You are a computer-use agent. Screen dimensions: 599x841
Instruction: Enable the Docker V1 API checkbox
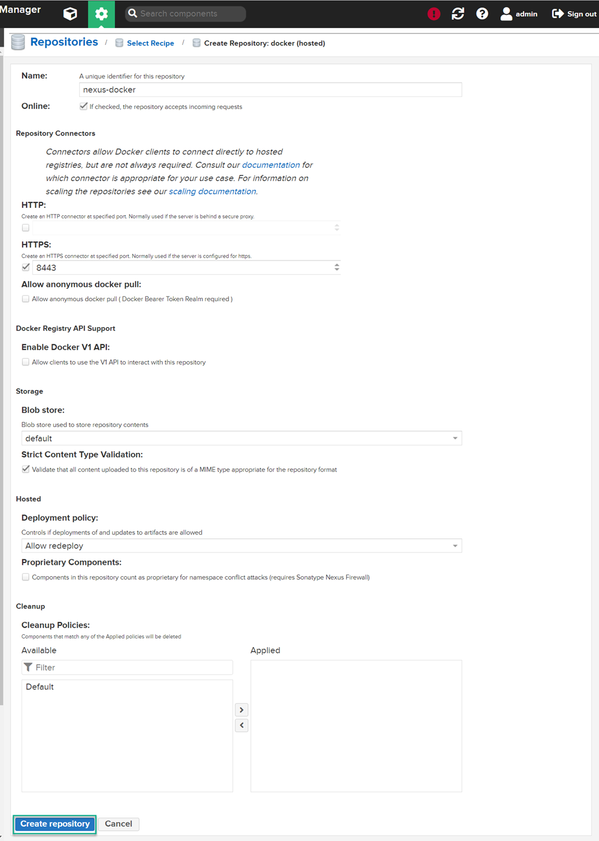[x=26, y=362]
